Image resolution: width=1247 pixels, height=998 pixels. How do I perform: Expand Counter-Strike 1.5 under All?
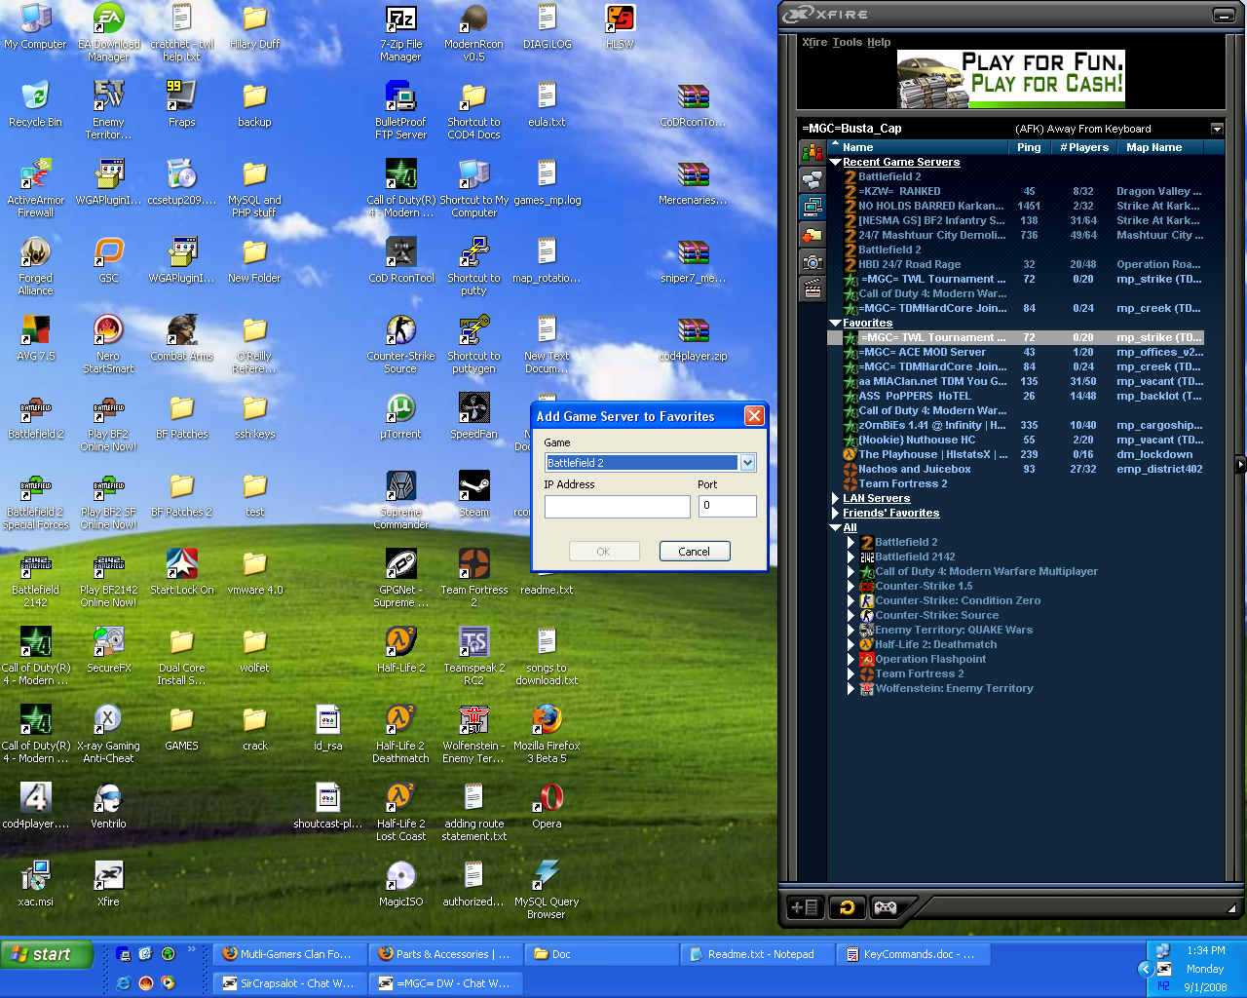tap(850, 587)
